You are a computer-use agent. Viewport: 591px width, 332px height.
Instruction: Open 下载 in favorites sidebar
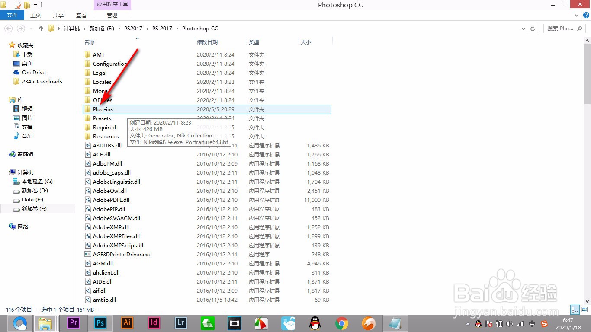coord(27,54)
